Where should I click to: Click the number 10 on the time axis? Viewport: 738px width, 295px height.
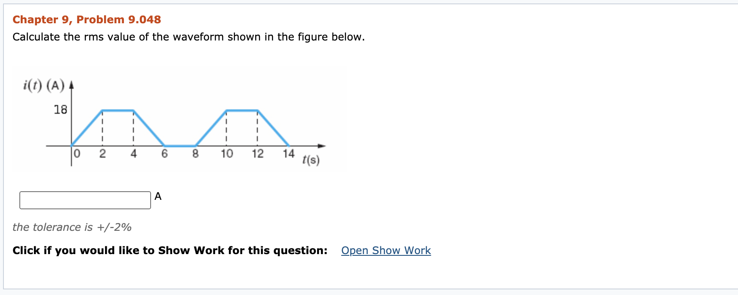227,153
